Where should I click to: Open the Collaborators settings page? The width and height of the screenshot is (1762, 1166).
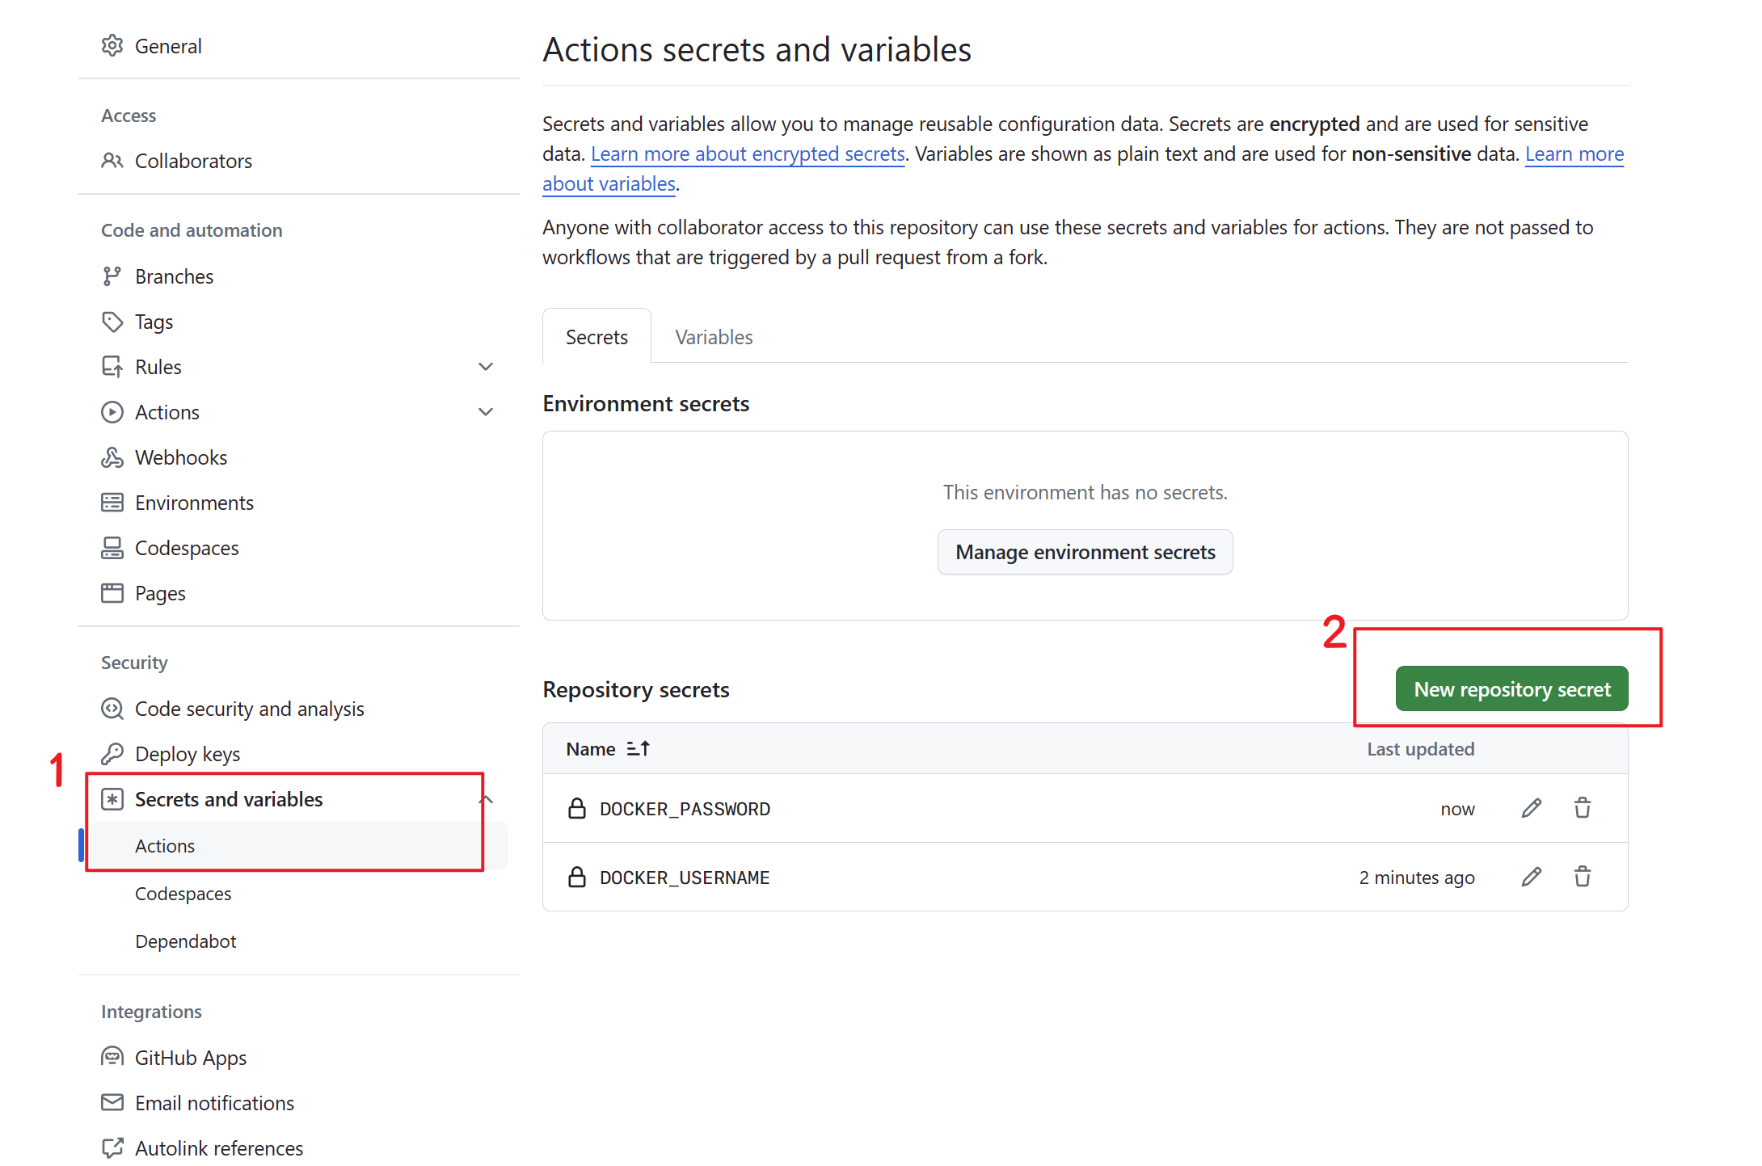coord(193,161)
